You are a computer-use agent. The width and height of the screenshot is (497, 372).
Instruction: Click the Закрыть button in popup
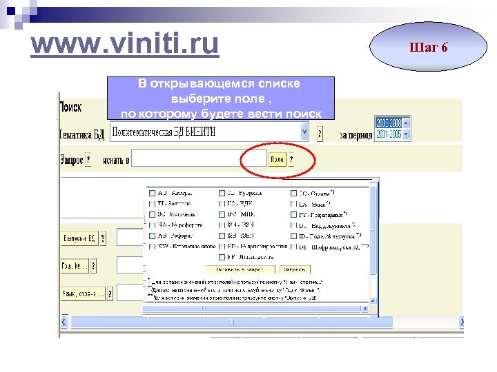point(295,269)
